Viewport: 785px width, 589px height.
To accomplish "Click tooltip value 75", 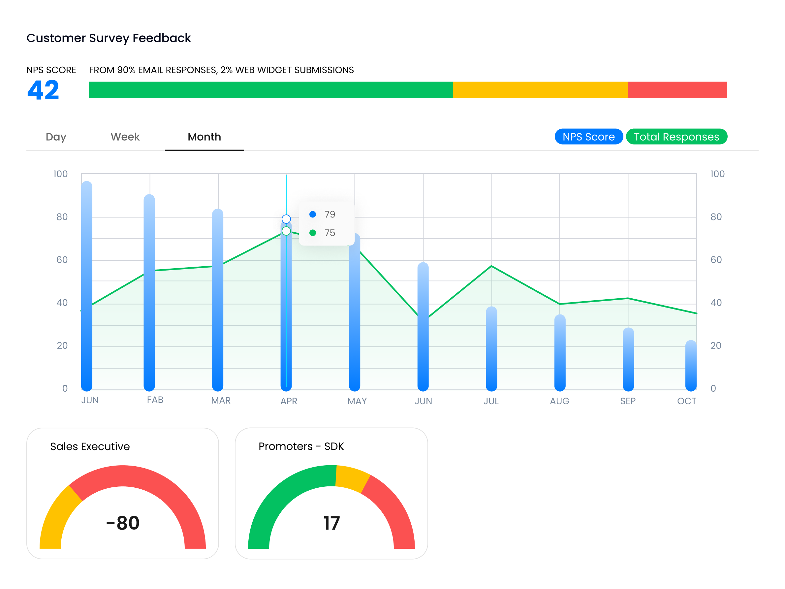I will coord(330,233).
